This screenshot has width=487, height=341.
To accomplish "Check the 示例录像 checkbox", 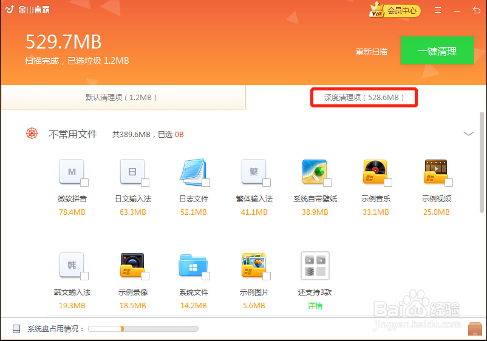I will coord(145,276).
